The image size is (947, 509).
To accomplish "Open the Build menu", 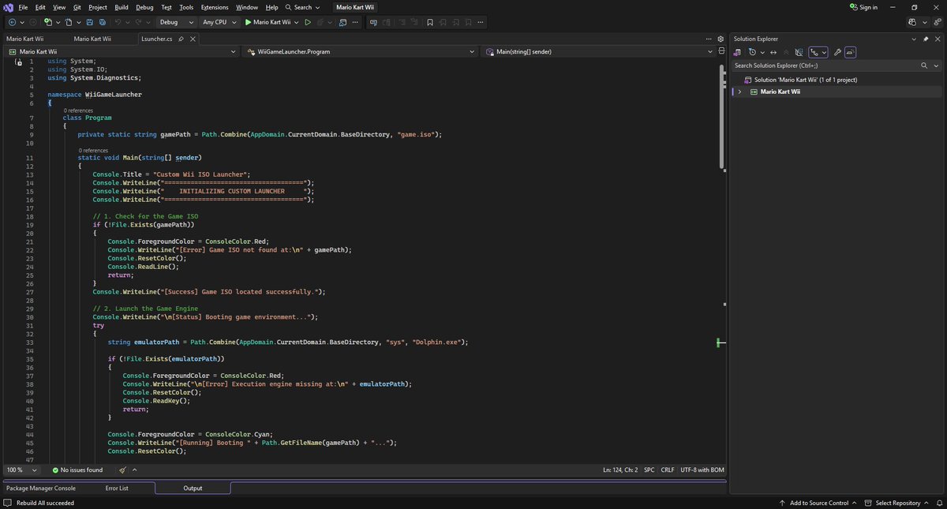I will click(121, 6).
